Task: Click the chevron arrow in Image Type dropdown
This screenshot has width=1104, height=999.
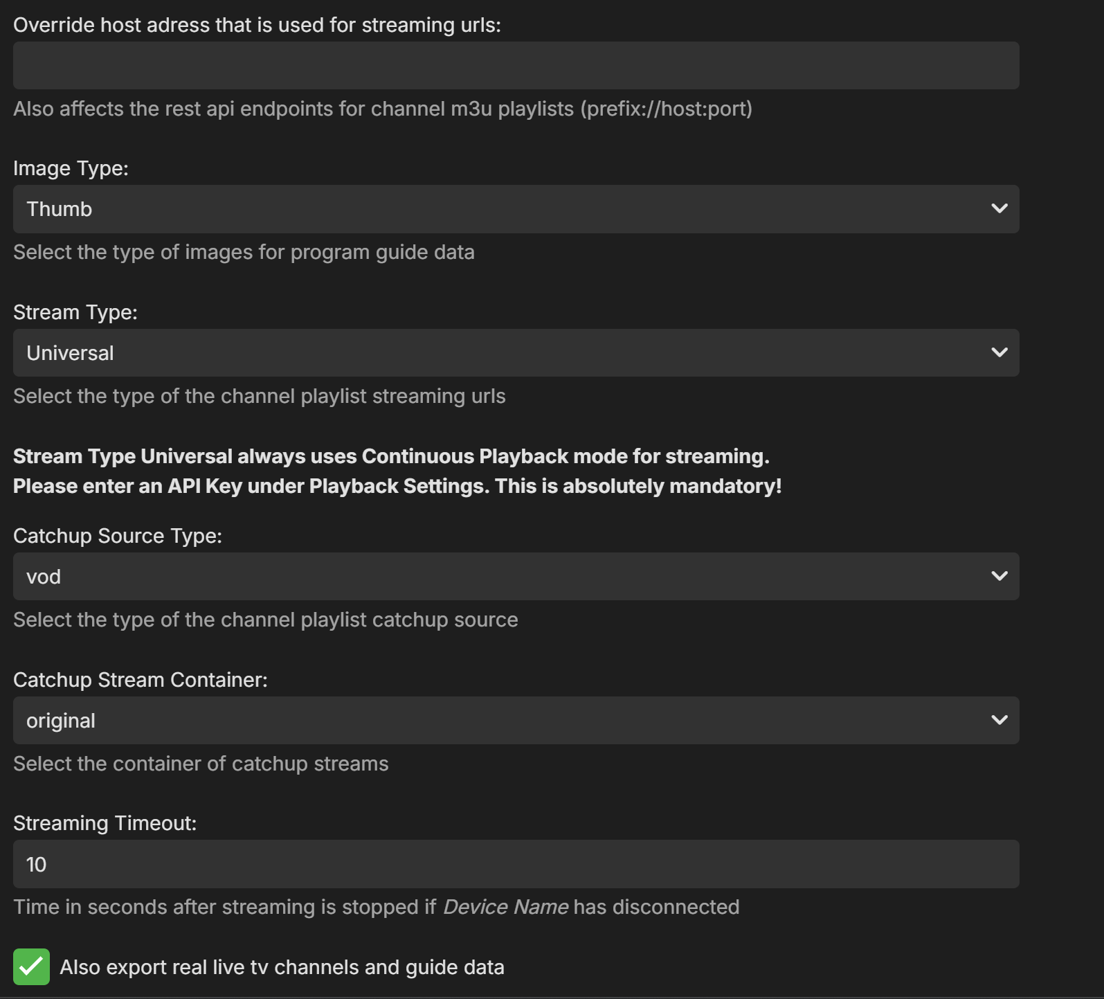Action: click(999, 208)
